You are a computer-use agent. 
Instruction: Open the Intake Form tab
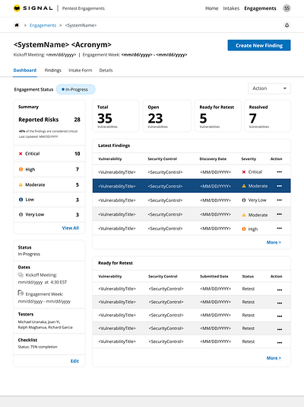coord(81,70)
